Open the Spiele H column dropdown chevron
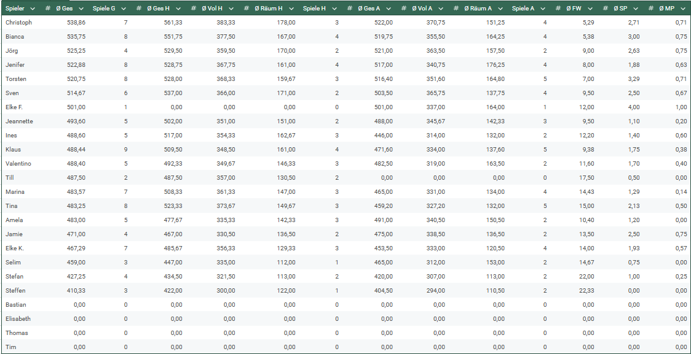Viewport: 691px width, 354px height. (334, 9)
